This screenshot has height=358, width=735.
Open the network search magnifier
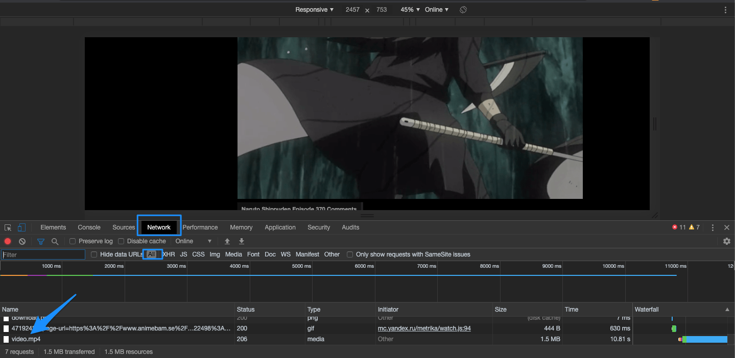pyautogui.click(x=55, y=241)
